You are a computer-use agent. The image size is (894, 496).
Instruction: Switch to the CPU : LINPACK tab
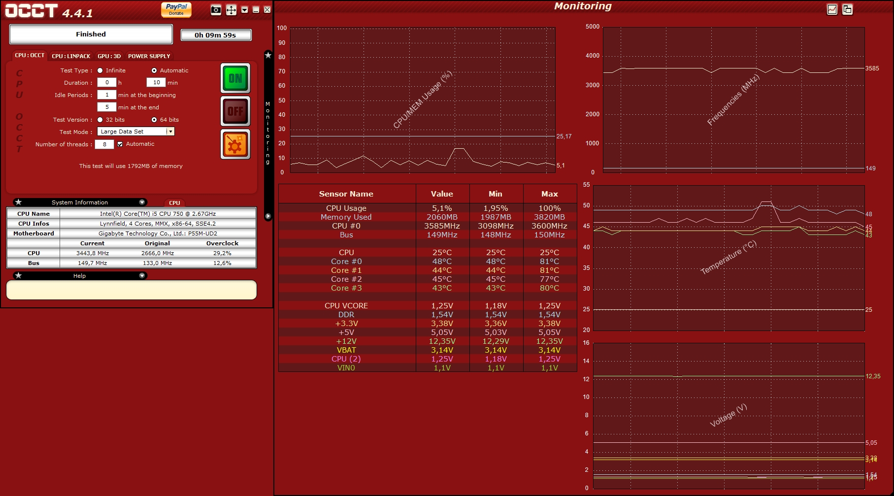pos(71,56)
